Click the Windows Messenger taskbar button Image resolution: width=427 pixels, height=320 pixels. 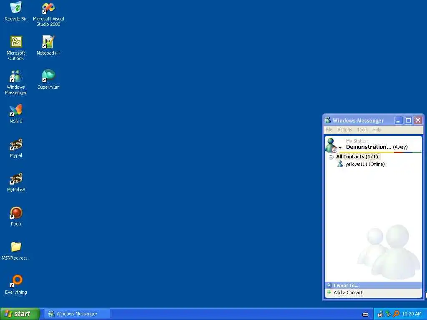pyautogui.click(x=77, y=314)
